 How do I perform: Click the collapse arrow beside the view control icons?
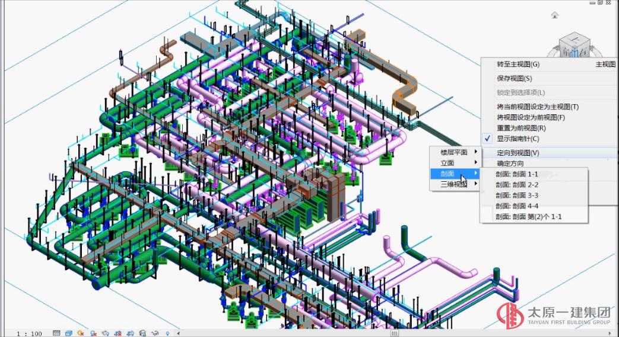[177, 333]
